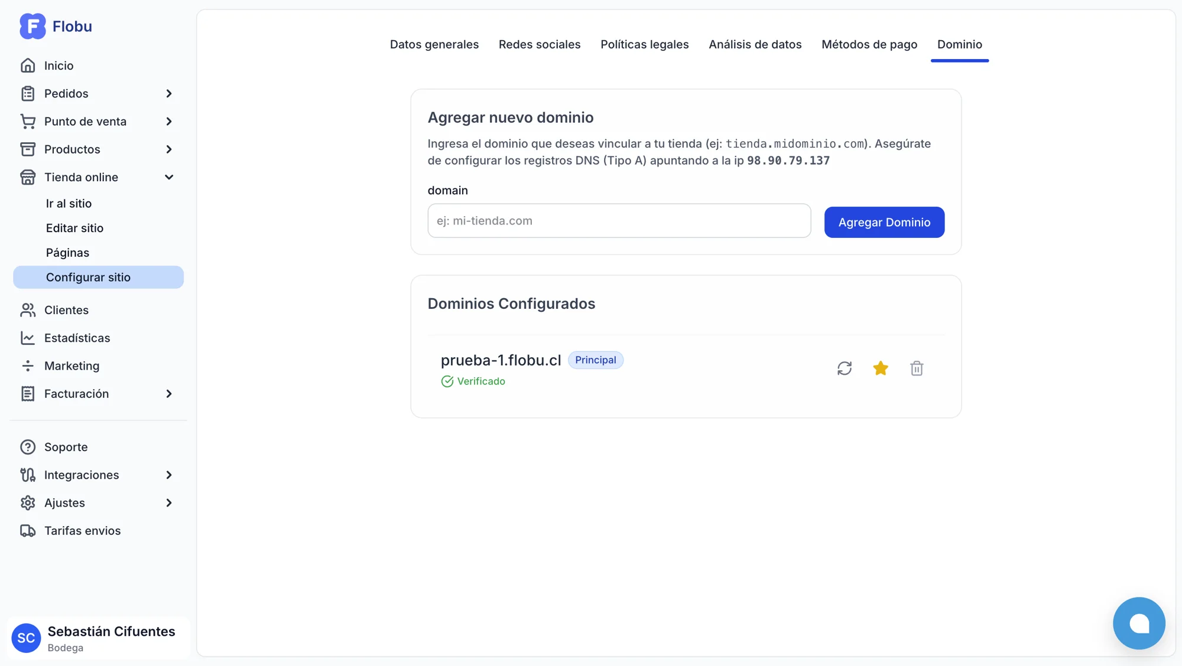
Task: Collapse the Tienda online section
Action: [169, 177]
